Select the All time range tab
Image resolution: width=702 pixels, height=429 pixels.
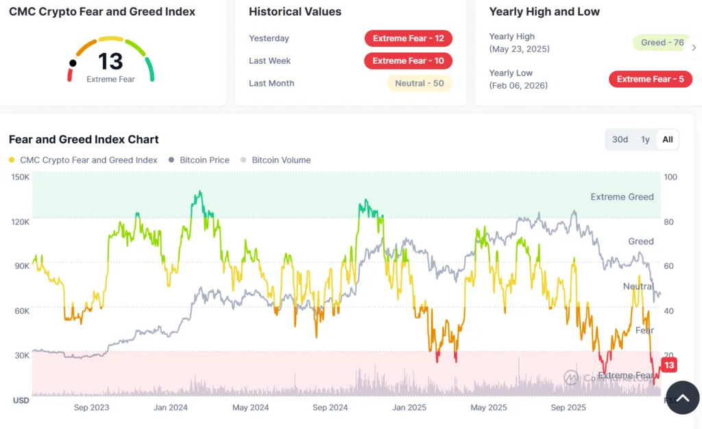667,139
